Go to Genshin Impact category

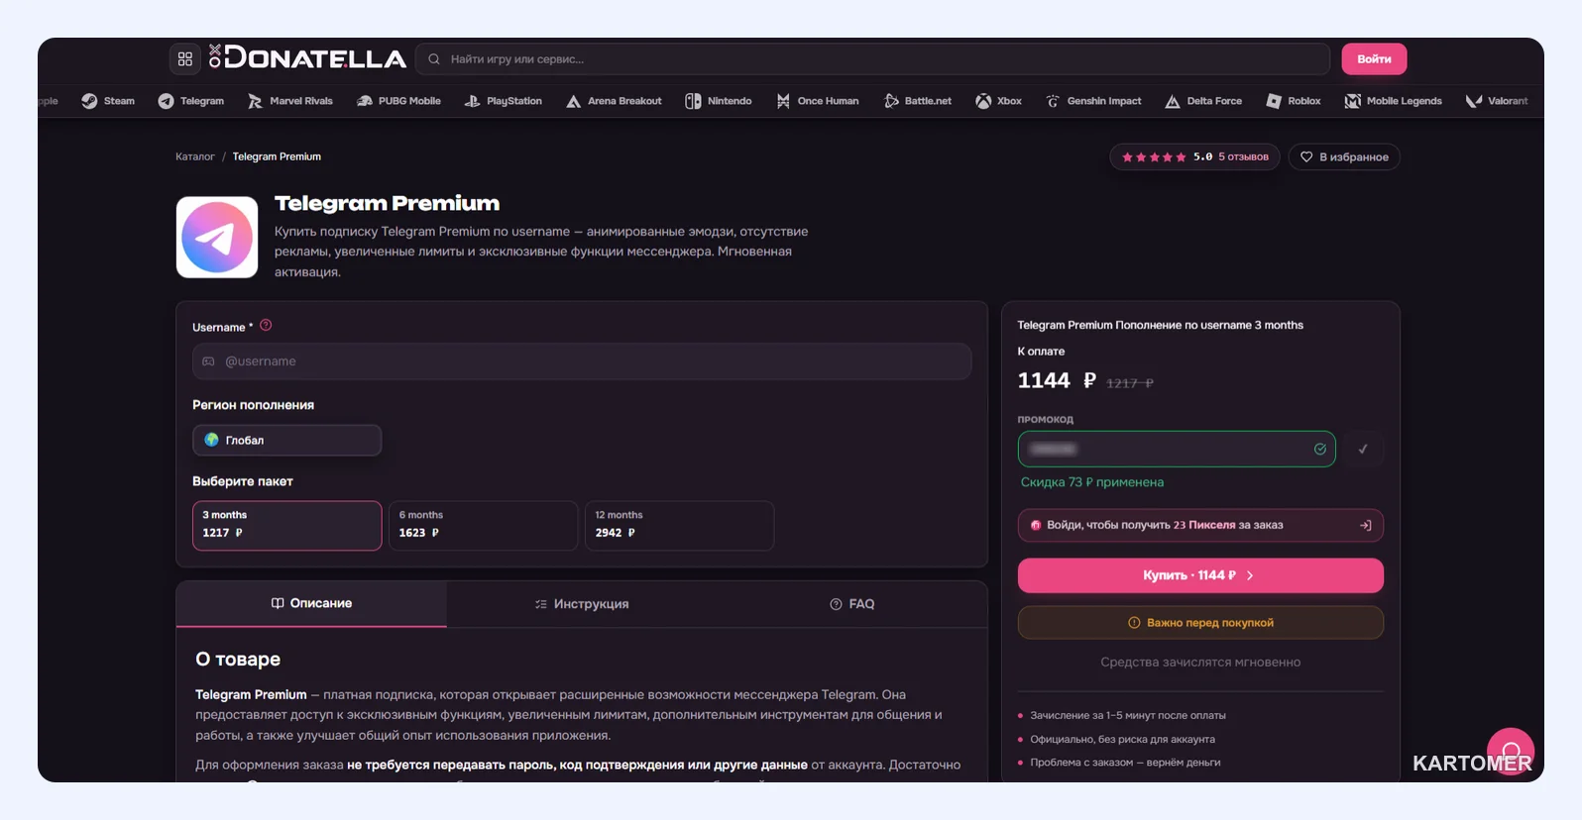(x=1094, y=101)
